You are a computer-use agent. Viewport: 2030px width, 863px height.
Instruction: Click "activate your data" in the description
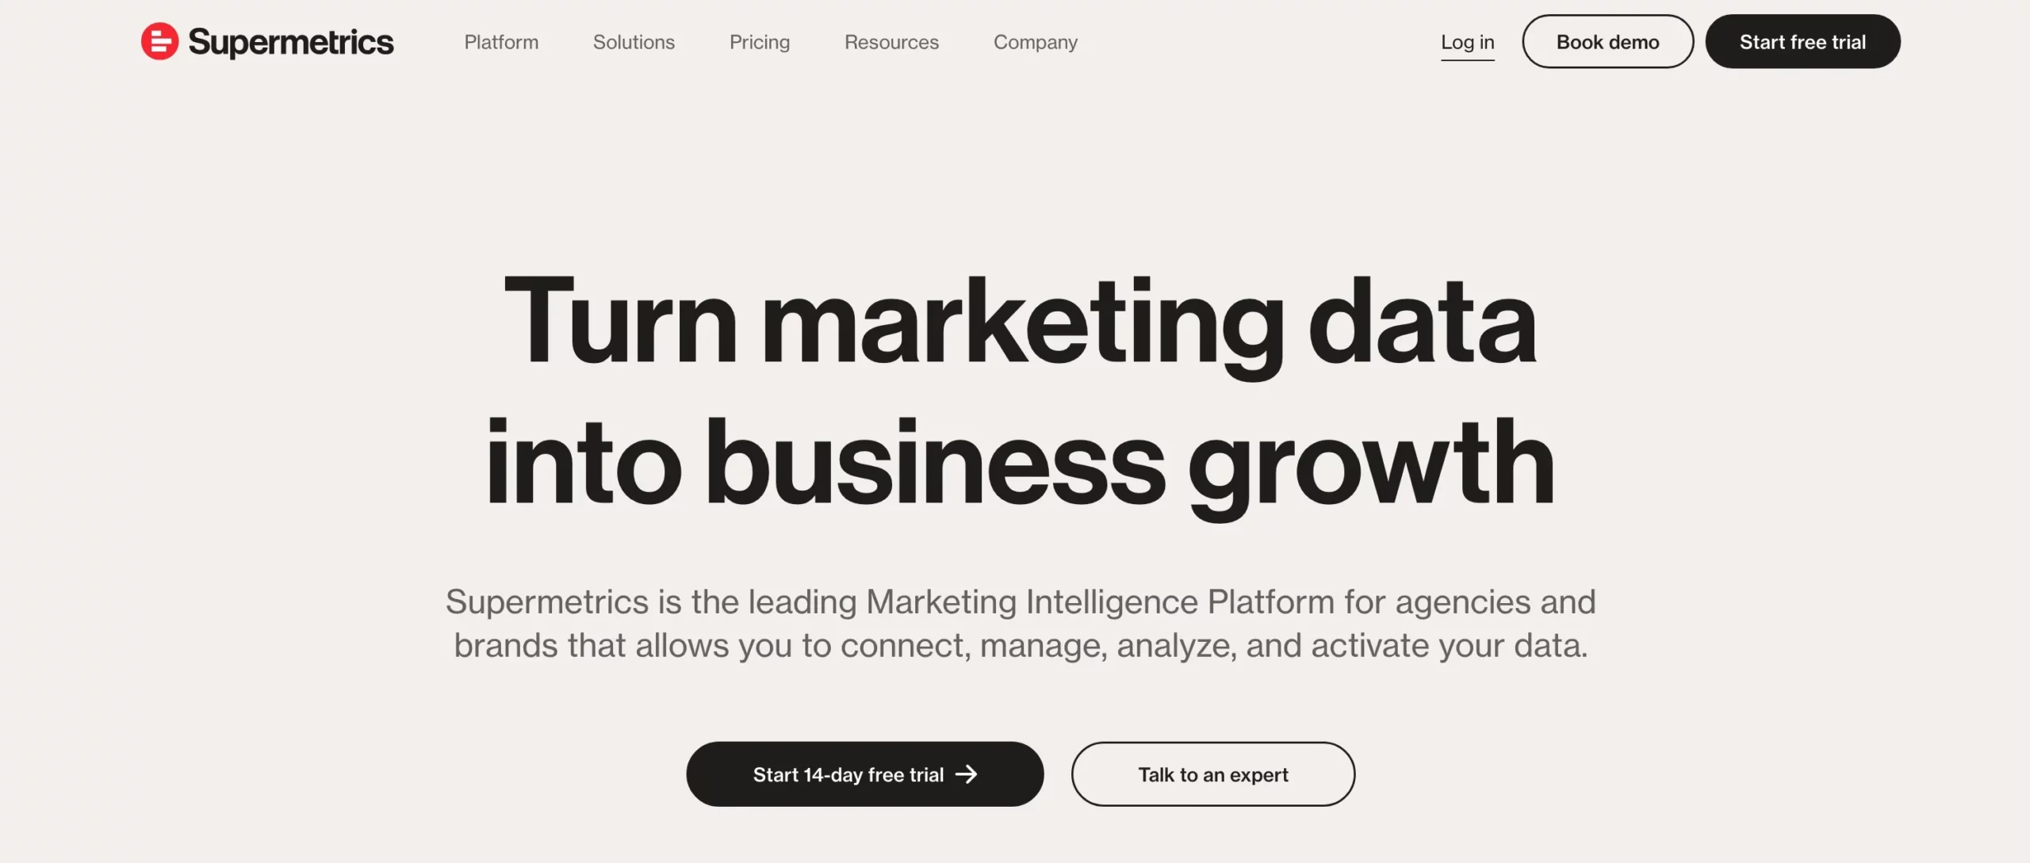click(1449, 645)
